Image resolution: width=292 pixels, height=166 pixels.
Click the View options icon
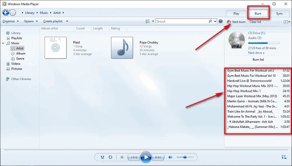tap(147, 21)
